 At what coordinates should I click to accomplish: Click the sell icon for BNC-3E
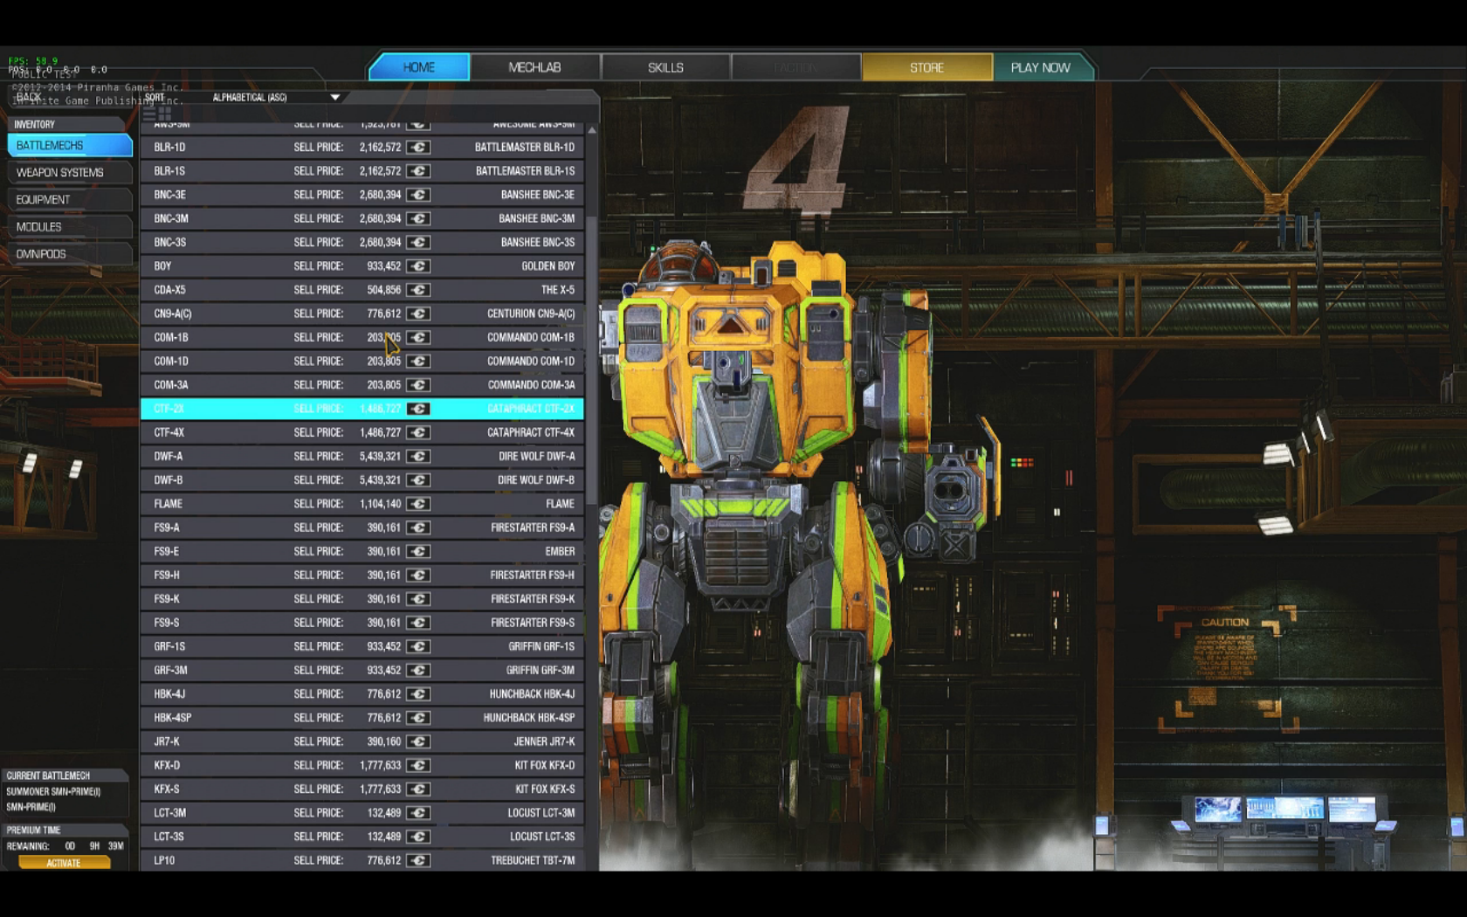pos(418,195)
